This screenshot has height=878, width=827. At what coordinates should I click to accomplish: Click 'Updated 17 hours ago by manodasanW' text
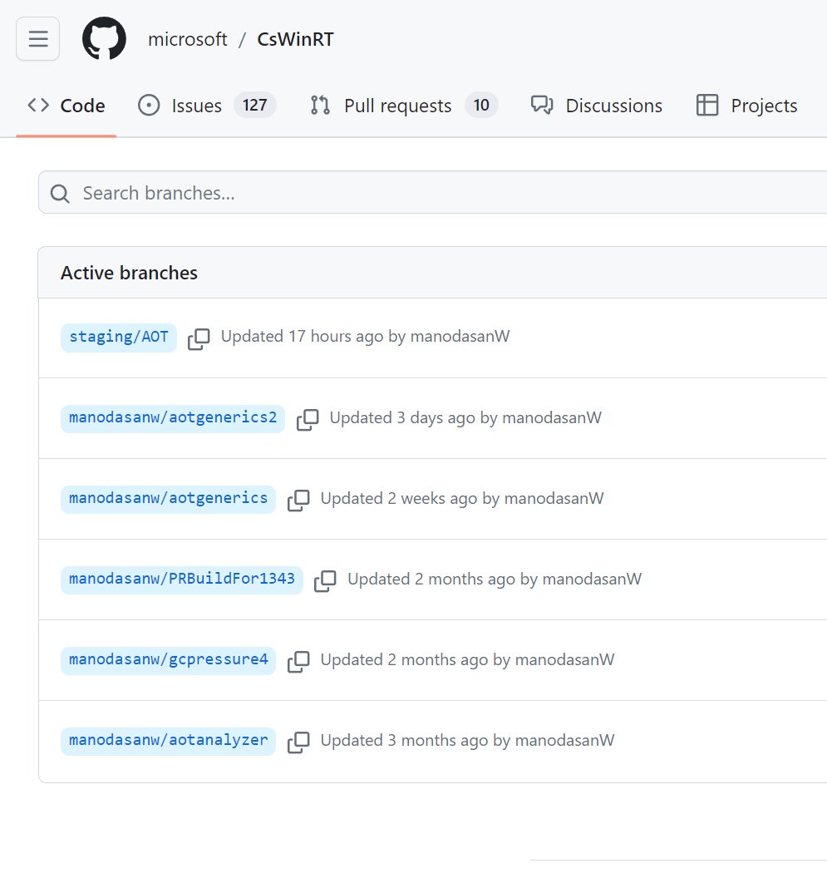[365, 337]
